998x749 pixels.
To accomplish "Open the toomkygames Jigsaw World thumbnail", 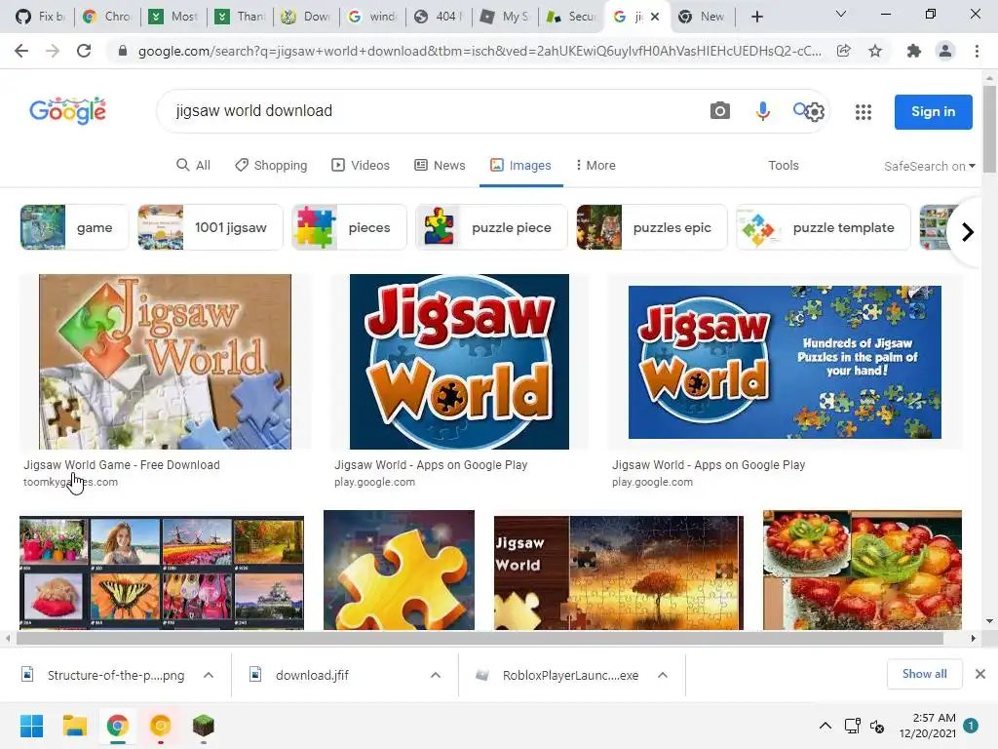I will coord(165,362).
